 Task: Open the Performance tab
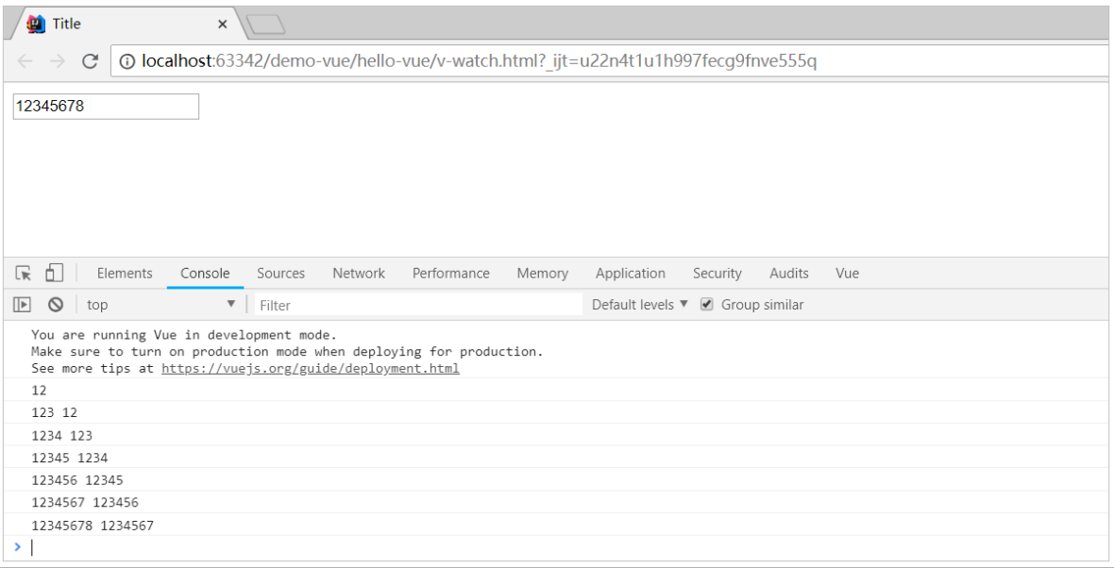[x=450, y=274]
